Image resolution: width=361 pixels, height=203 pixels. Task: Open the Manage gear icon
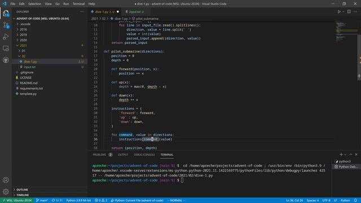tap(6, 192)
